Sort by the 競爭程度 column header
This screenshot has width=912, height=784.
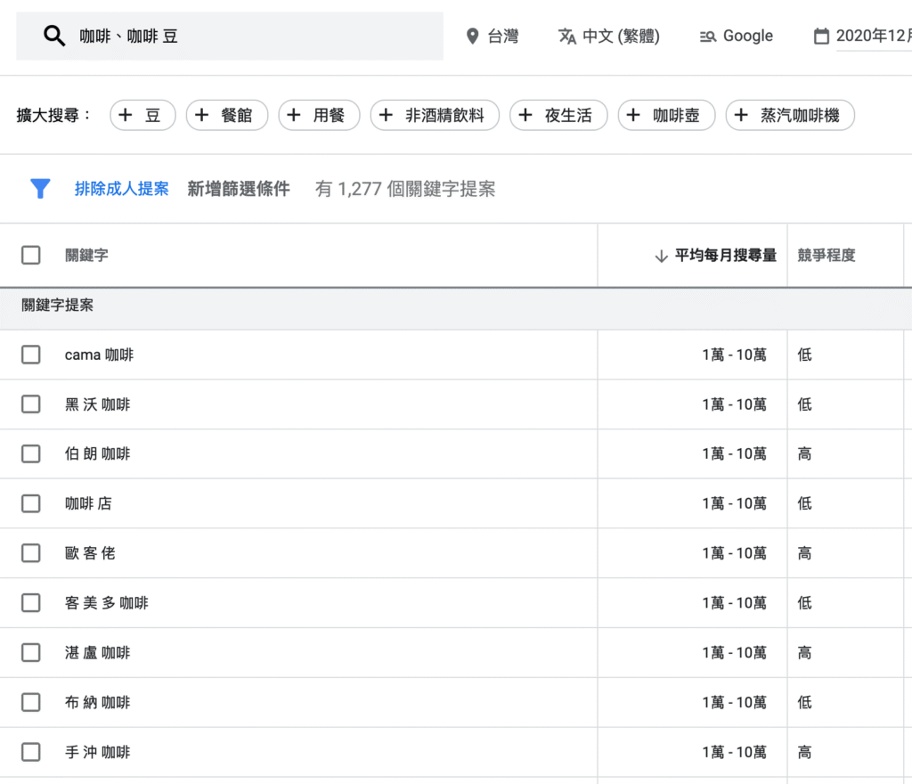click(x=826, y=255)
